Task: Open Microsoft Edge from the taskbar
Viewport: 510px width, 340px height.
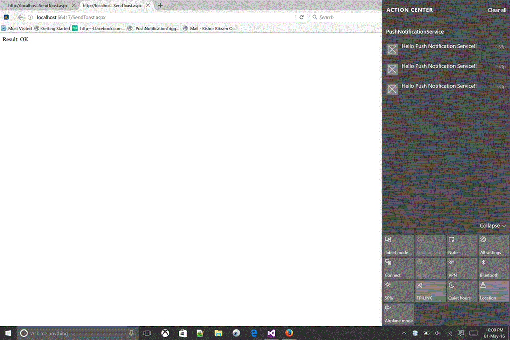Action: [x=254, y=333]
